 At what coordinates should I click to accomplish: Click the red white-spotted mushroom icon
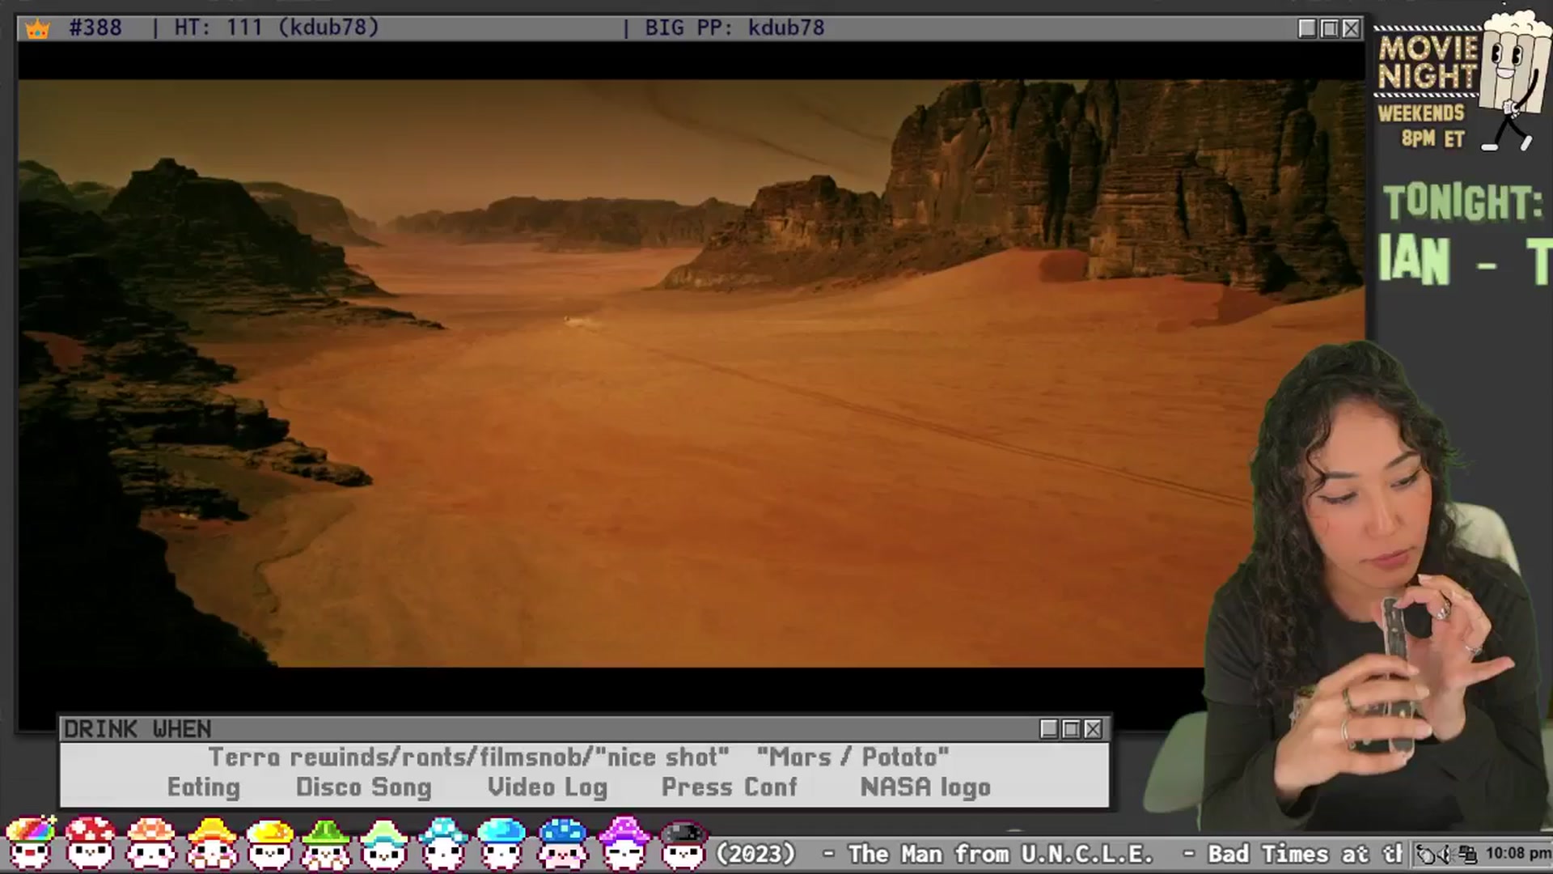coord(90,842)
